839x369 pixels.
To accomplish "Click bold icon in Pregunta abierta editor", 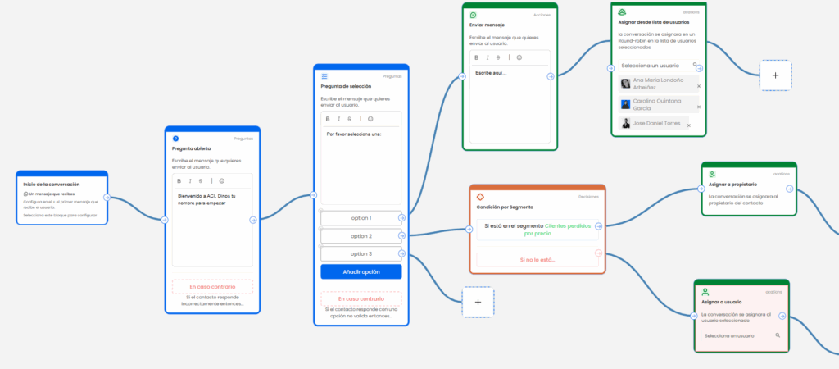I will click(x=179, y=180).
